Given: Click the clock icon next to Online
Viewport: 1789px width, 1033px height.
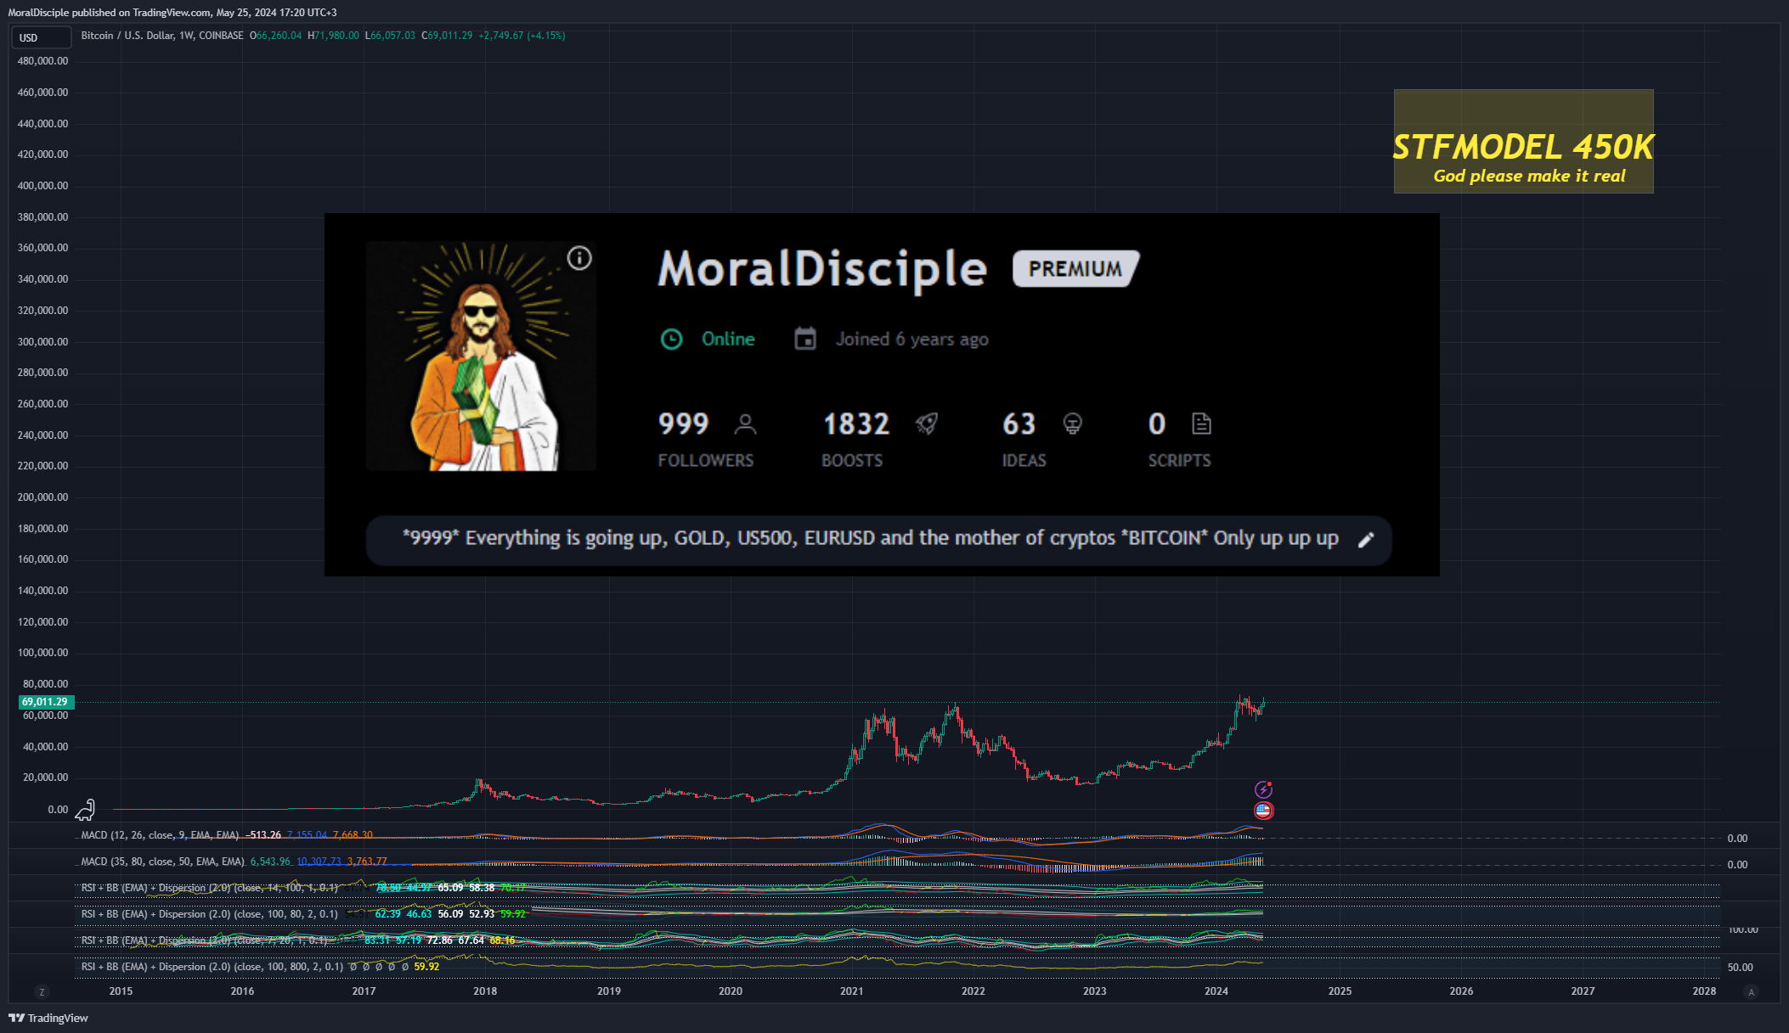Looking at the screenshot, I should click(671, 340).
